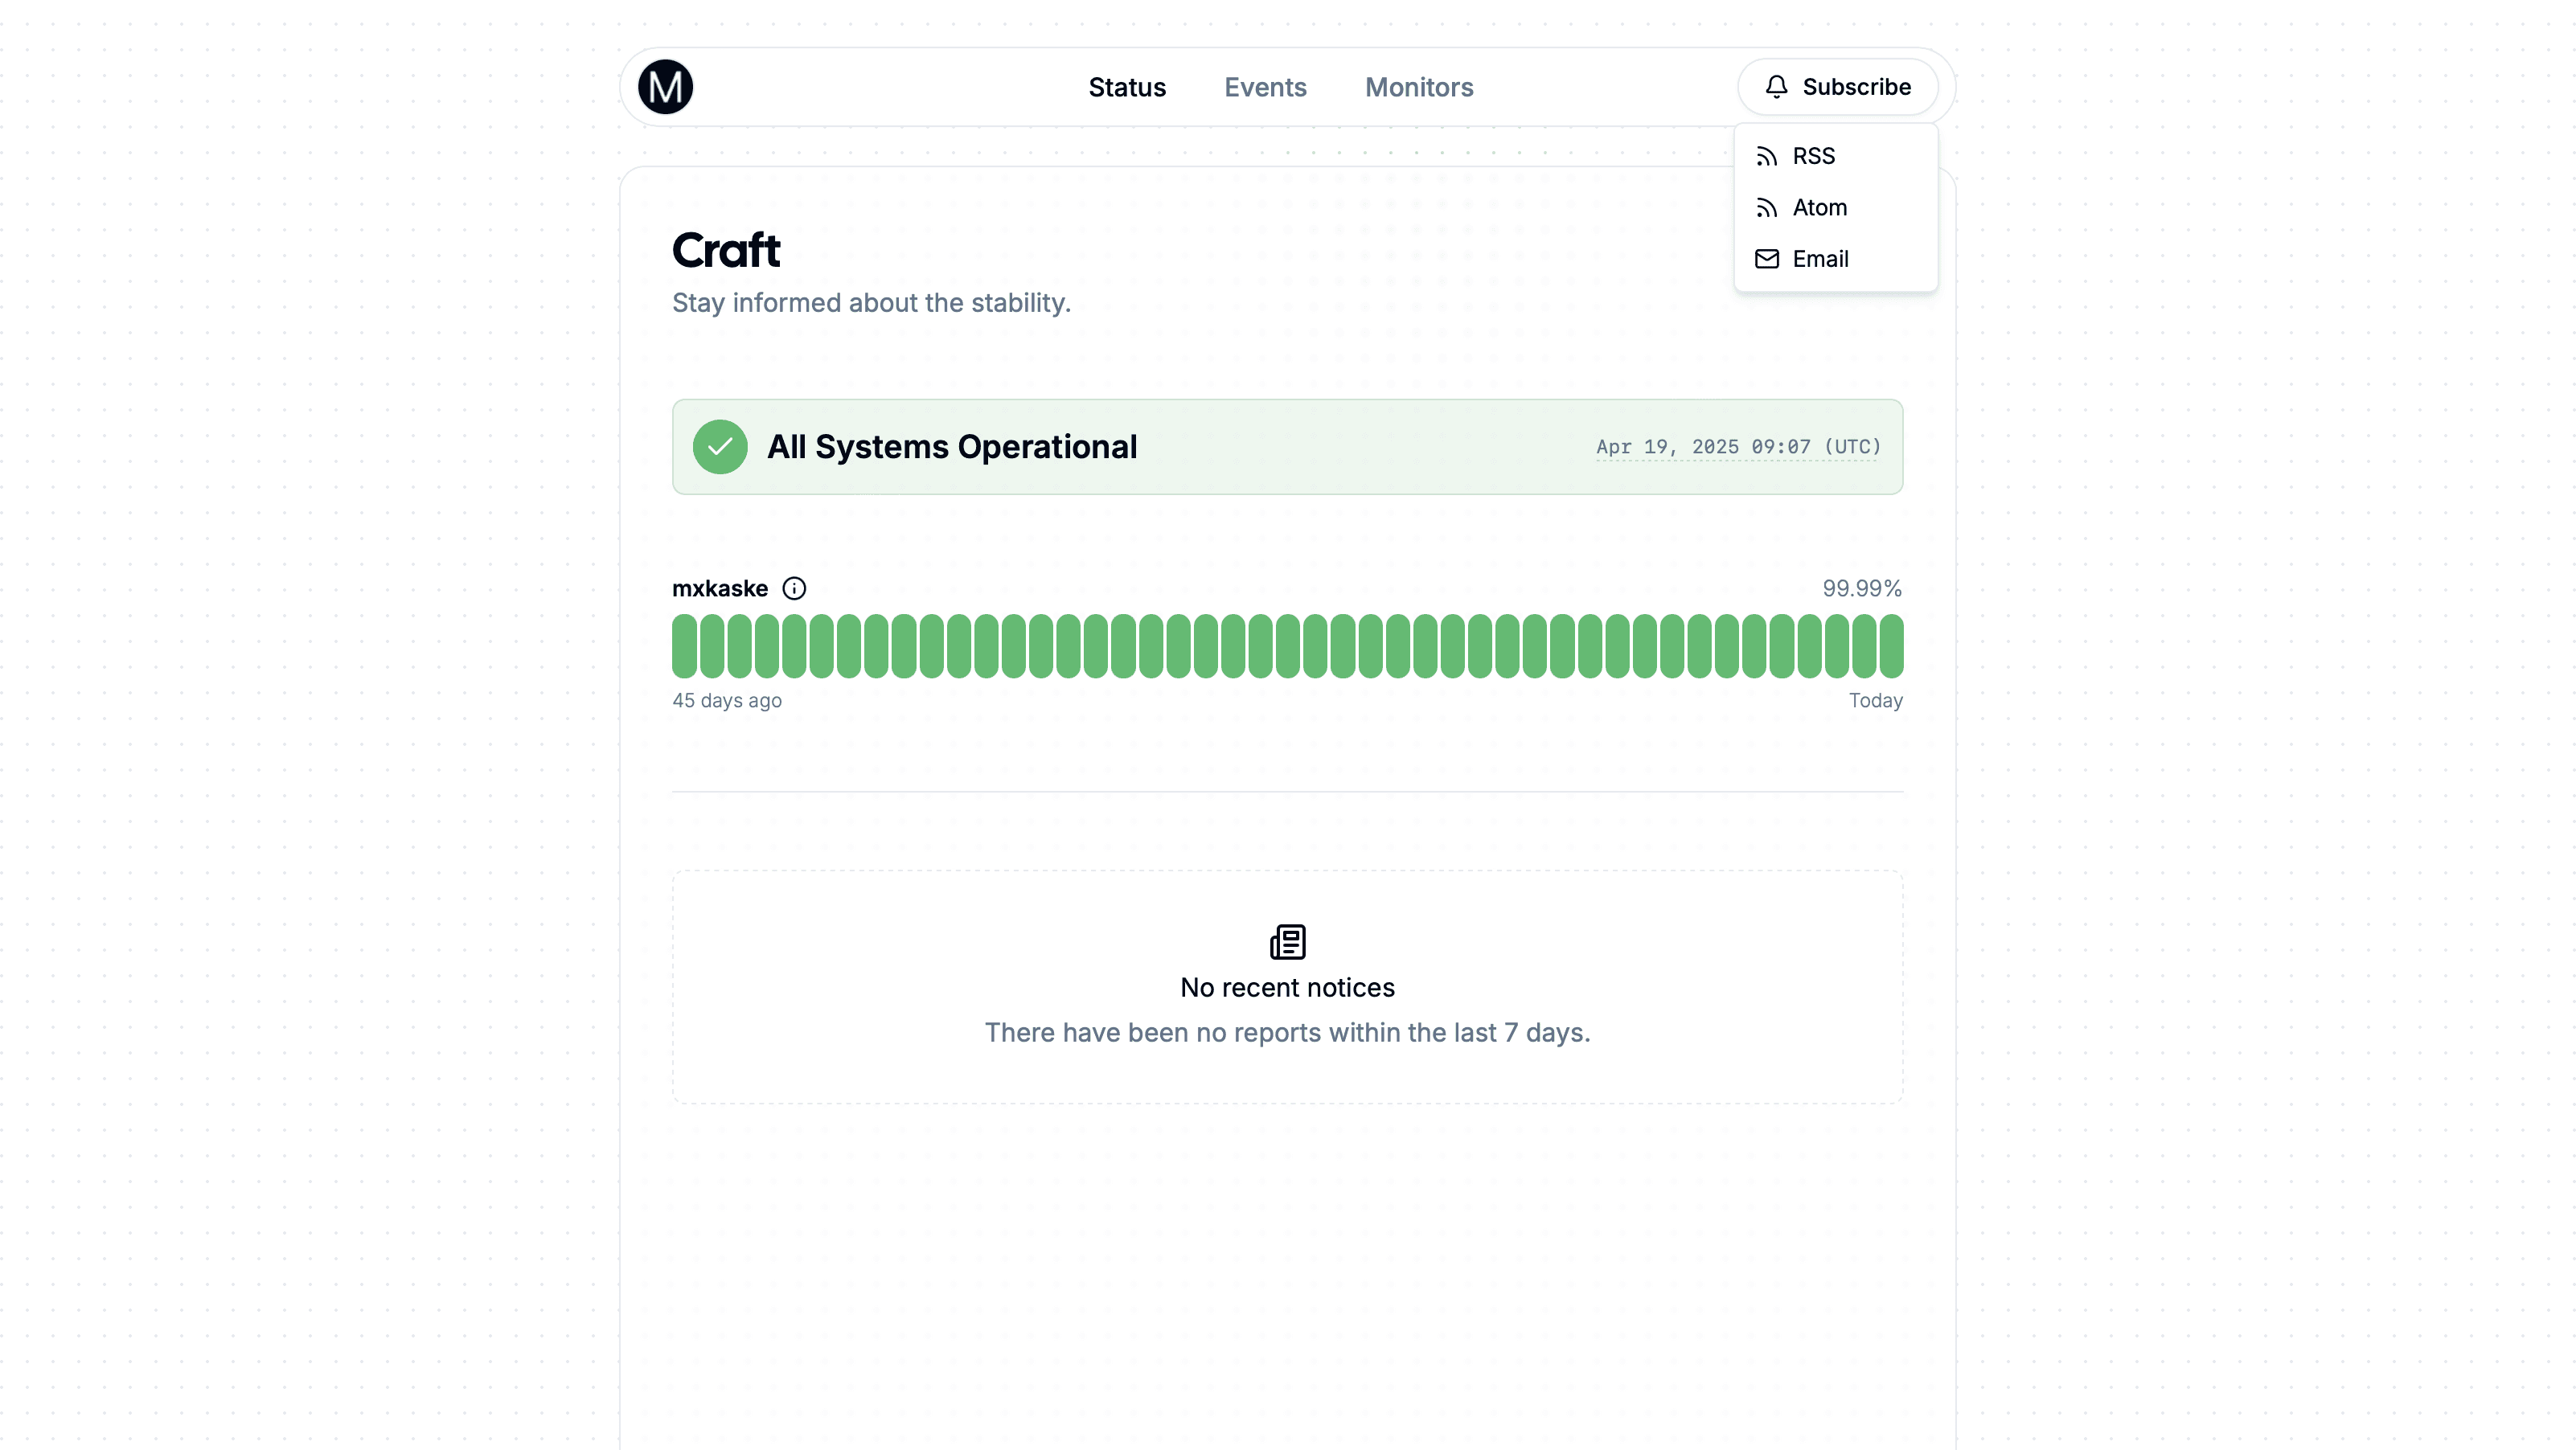Pick Email subscription option

(1835, 259)
